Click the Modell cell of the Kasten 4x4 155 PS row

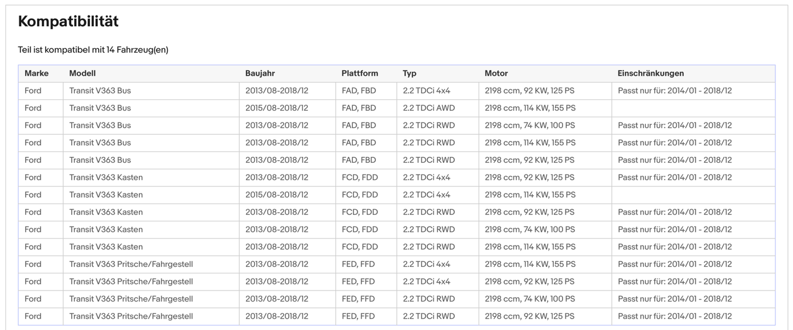coord(105,195)
